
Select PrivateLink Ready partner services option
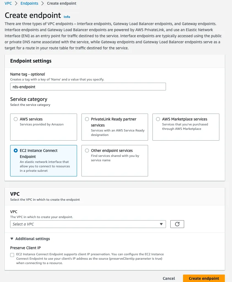point(87,119)
